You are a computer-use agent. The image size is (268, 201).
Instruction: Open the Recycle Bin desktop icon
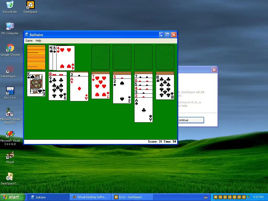(10, 7)
